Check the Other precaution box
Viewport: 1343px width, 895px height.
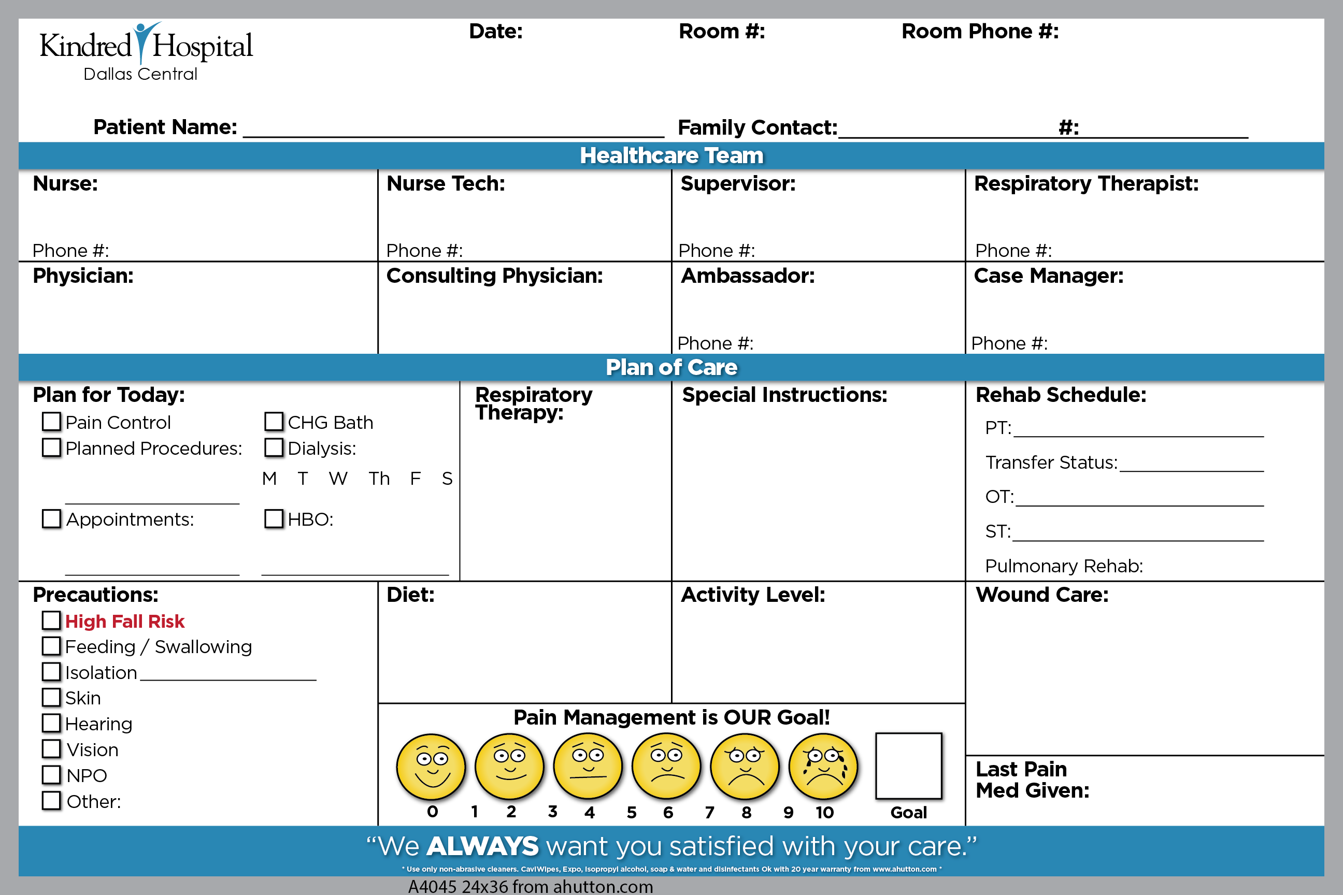51,800
